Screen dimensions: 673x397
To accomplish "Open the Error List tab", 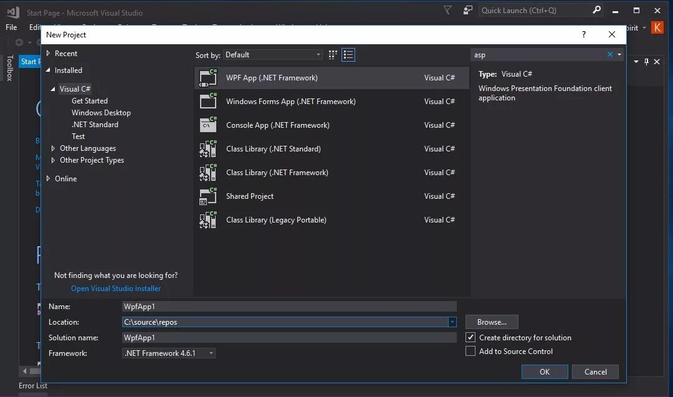I will (x=32, y=386).
